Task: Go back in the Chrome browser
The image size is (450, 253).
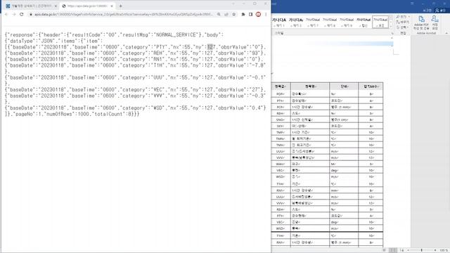Action: [x=6, y=14]
